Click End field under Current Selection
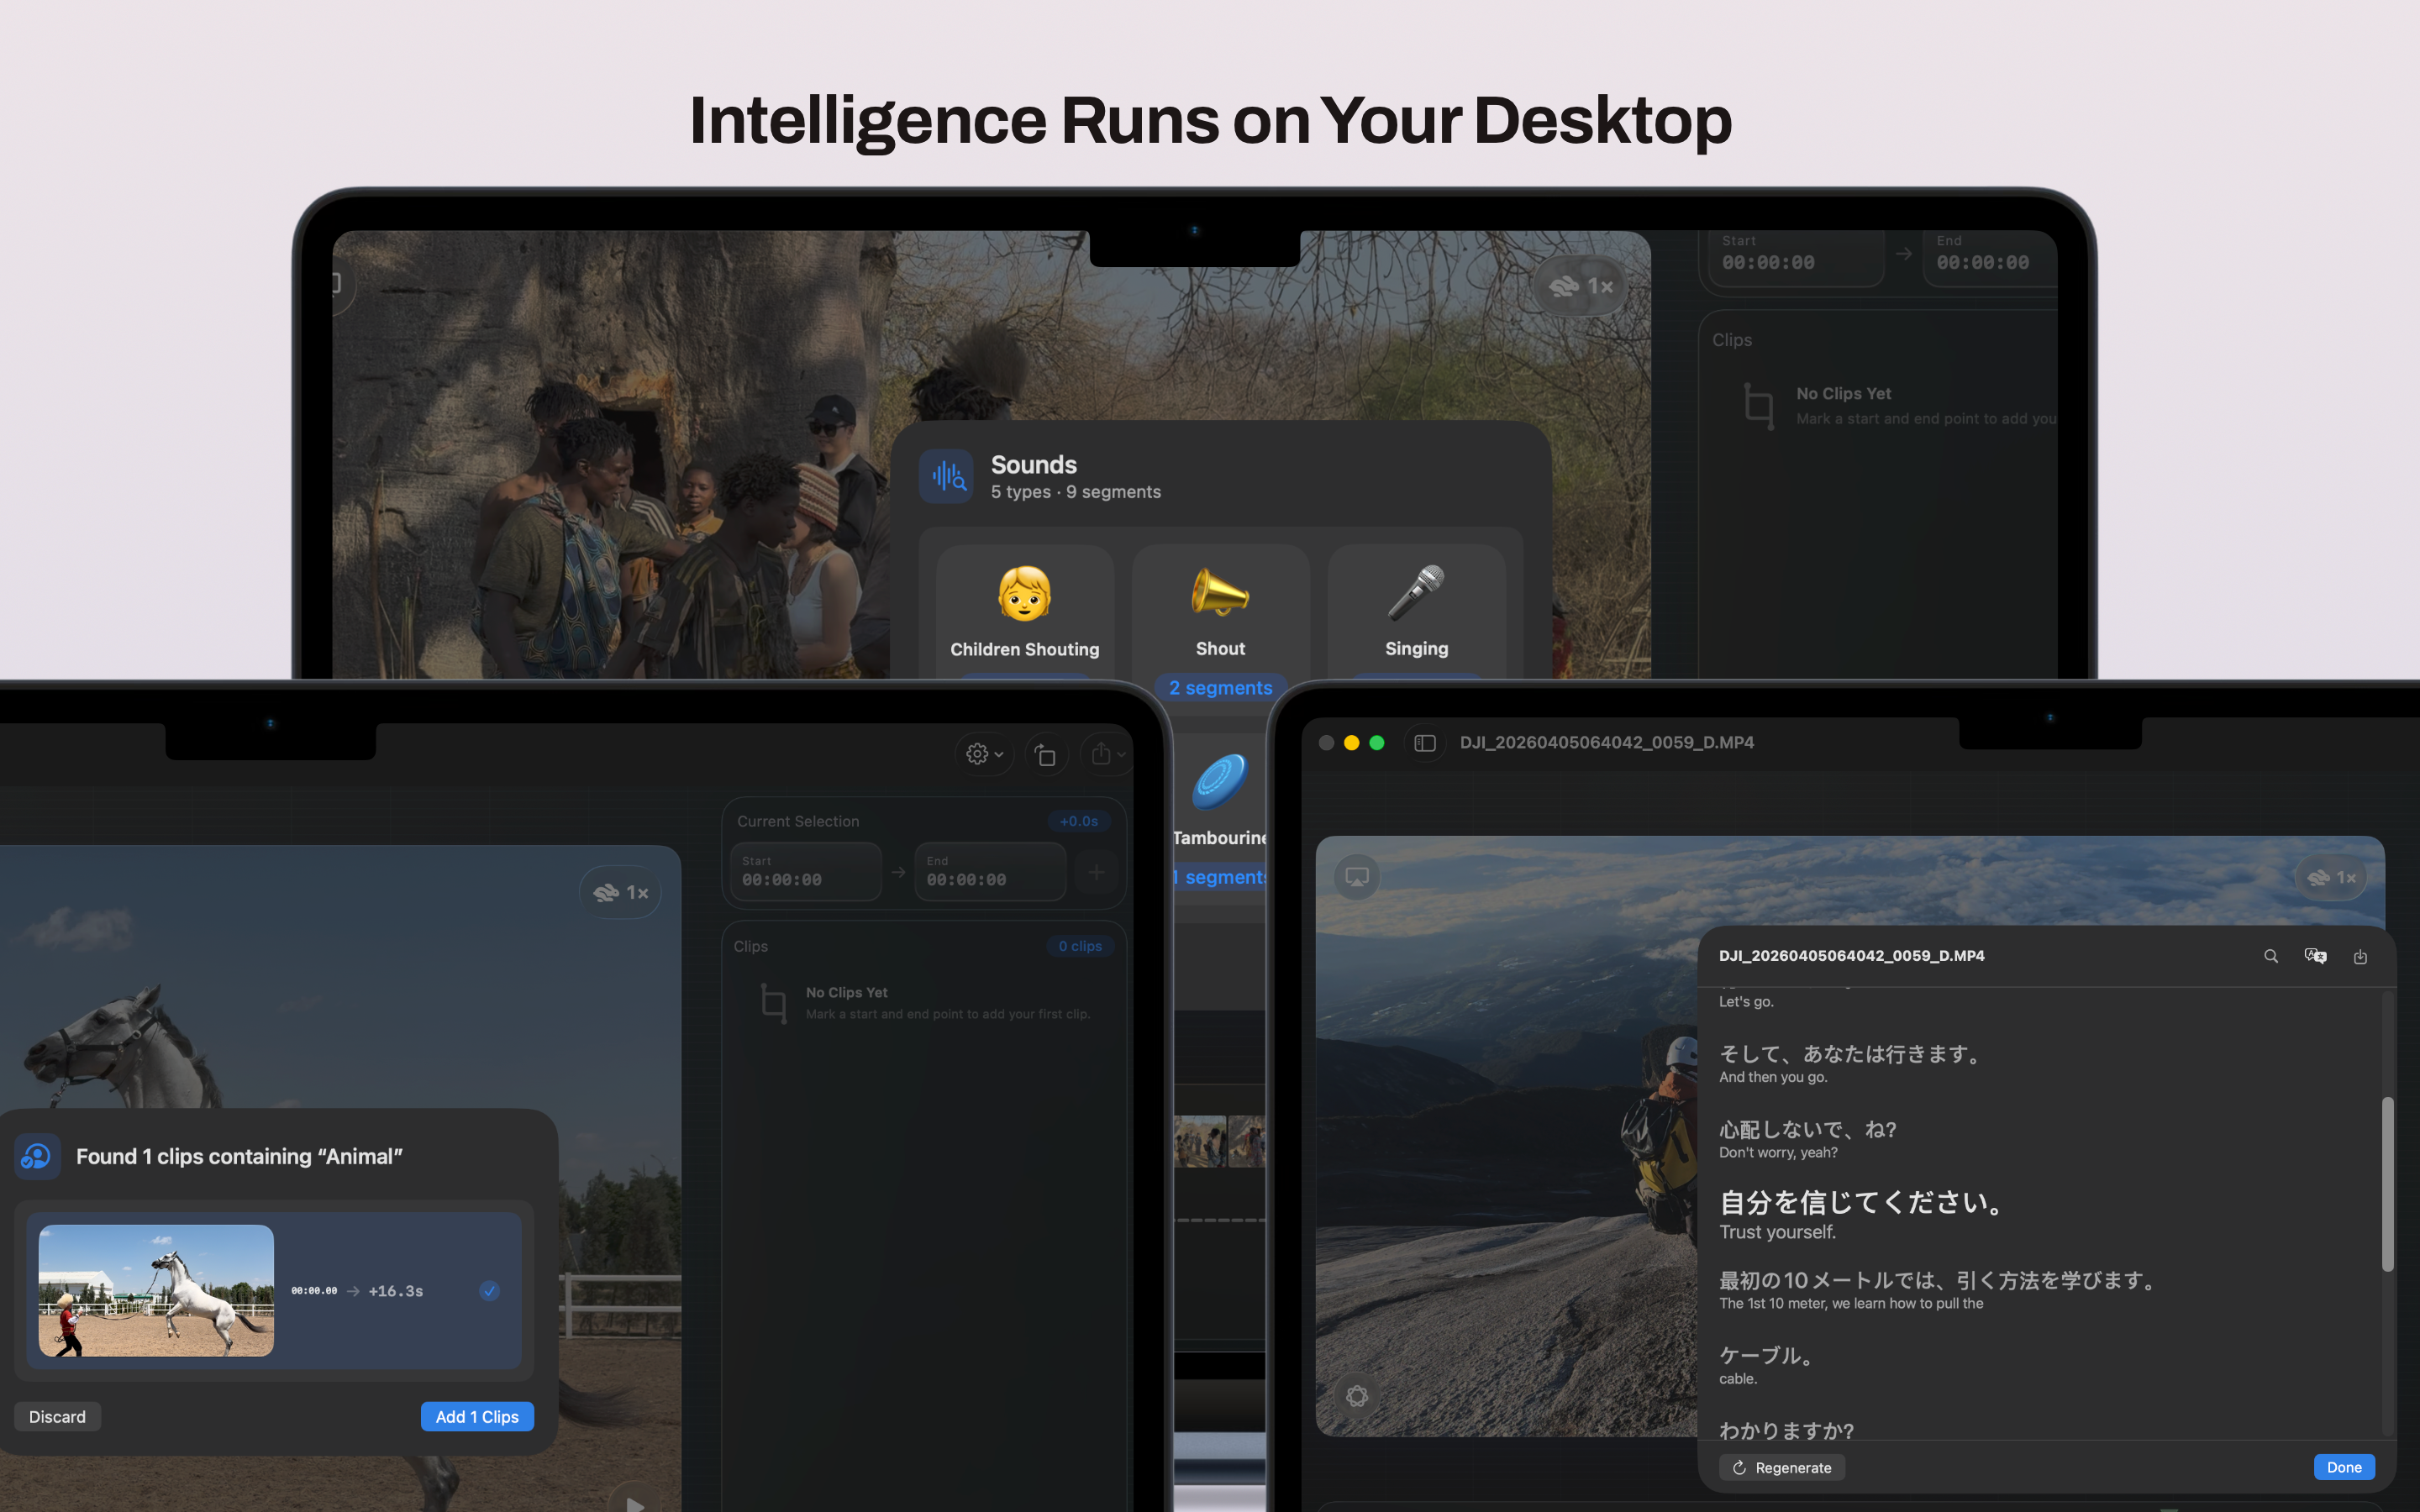 990,871
